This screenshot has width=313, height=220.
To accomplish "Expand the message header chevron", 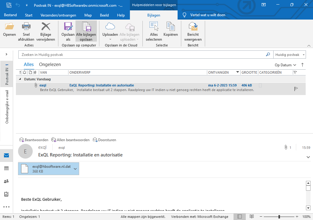I will [308, 157].
